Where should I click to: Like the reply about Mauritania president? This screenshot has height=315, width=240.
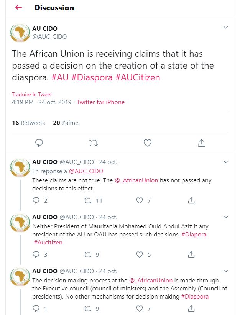tap(140, 254)
